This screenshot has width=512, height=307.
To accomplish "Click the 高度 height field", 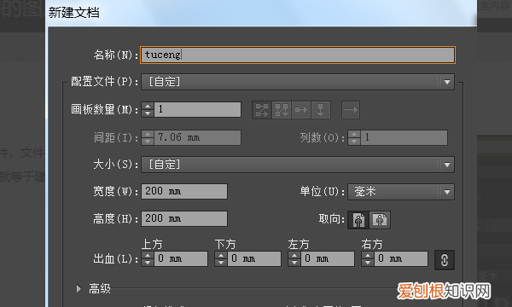I will click(184, 218).
